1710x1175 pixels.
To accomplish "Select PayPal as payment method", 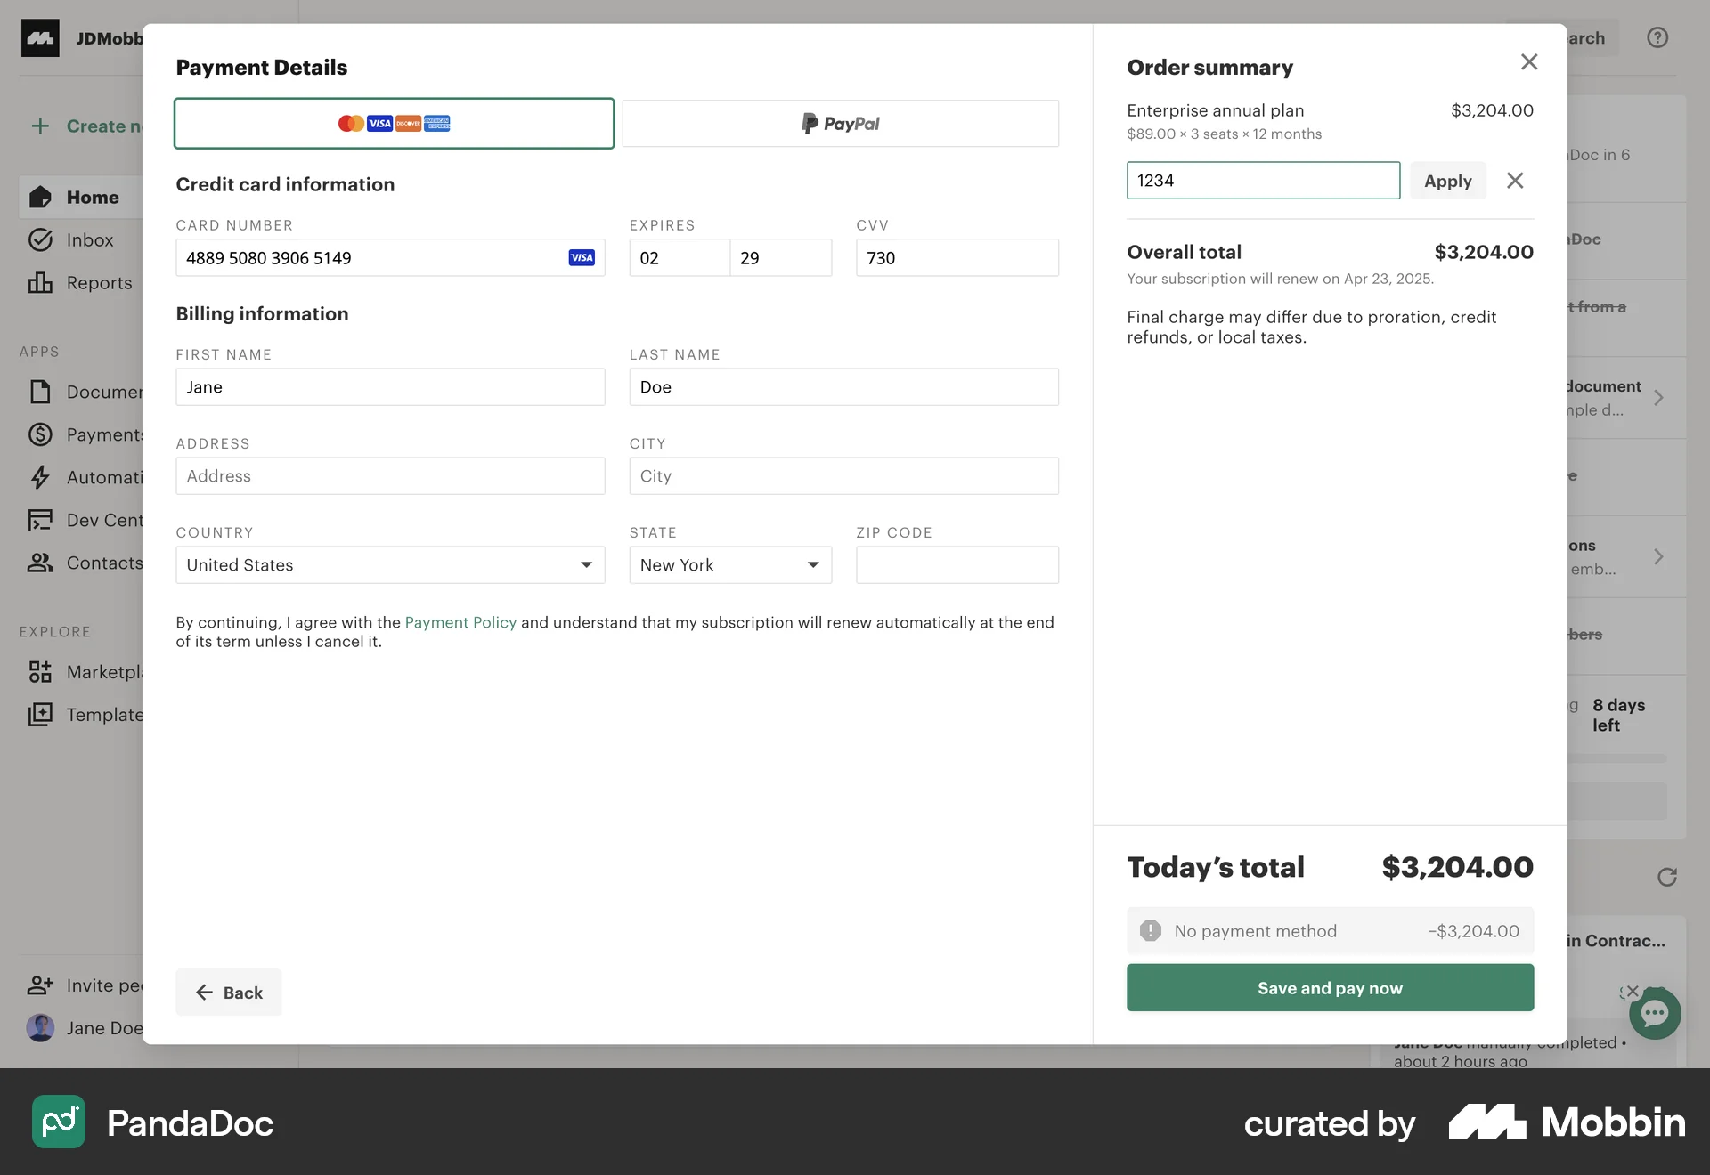I will [840, 123].
